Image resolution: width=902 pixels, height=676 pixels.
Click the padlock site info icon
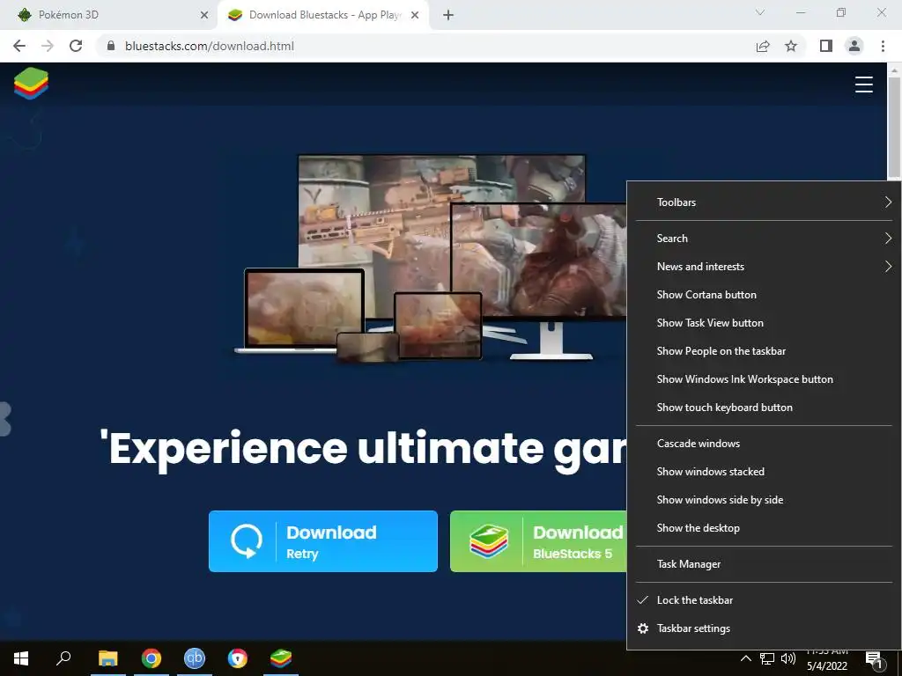point(111,46)
